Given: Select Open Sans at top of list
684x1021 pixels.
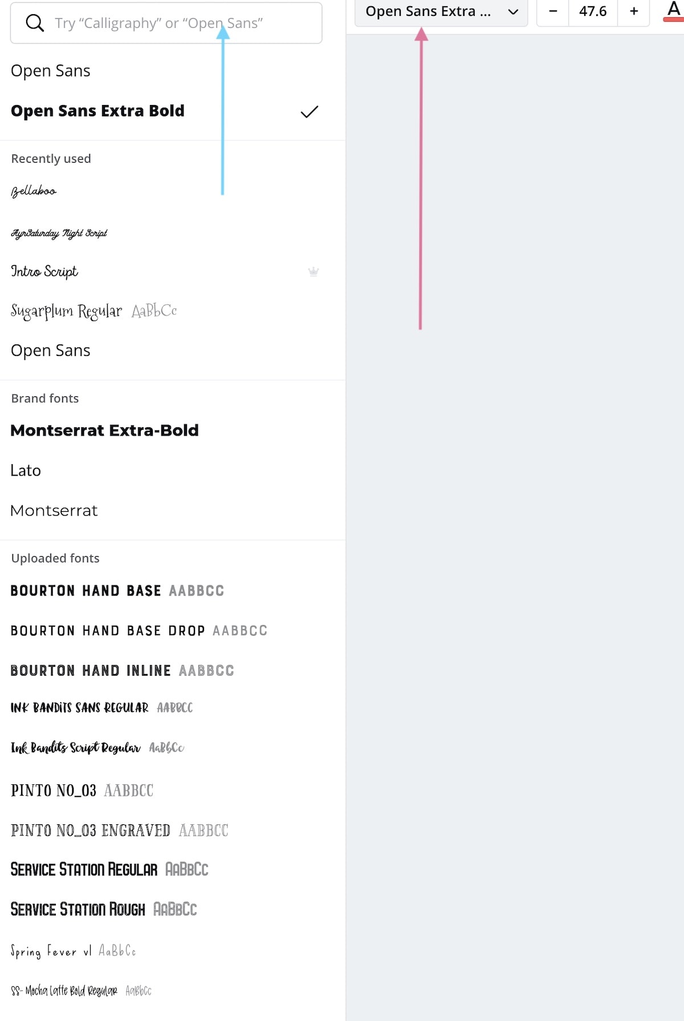Looking at the screenshot, I should 51,71.
